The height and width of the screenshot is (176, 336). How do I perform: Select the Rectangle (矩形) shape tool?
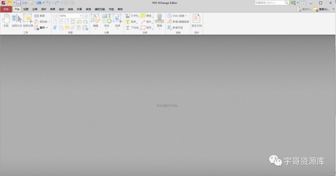pos(147,28)
